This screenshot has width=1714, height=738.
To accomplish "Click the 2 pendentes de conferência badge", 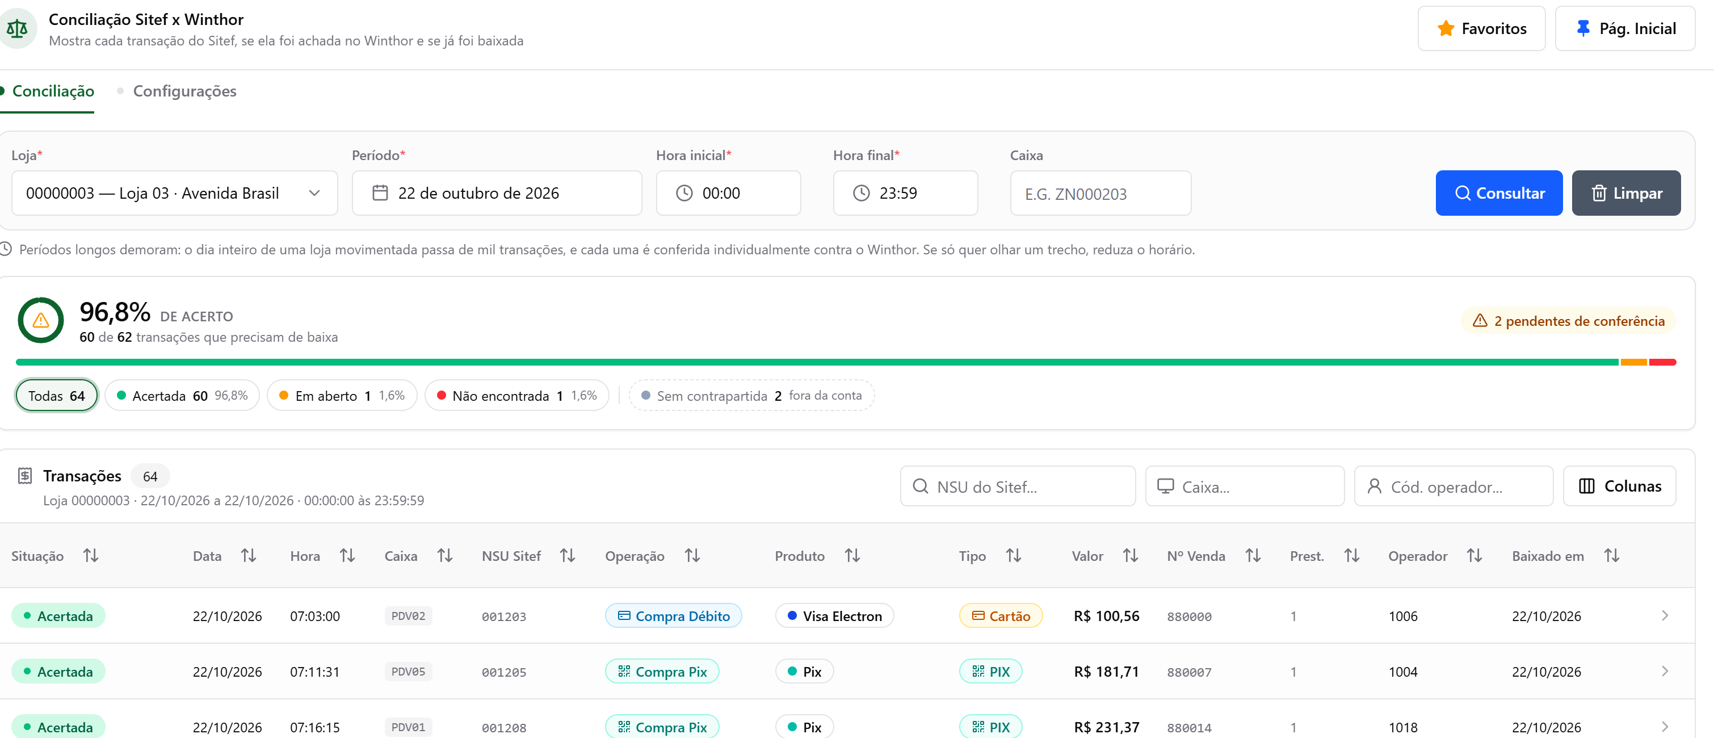I will coord(1569,321).
